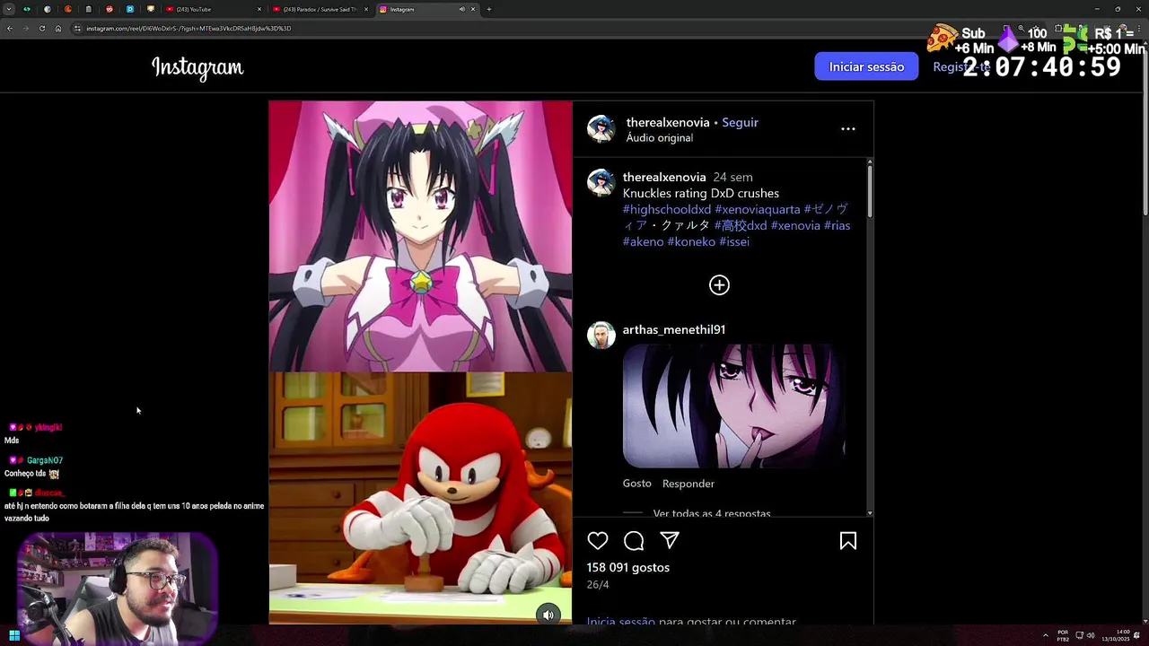Viewport: 1149px width, 646px height.
Task: Click the Áudio original link
Action: click(x=659, y=138)
